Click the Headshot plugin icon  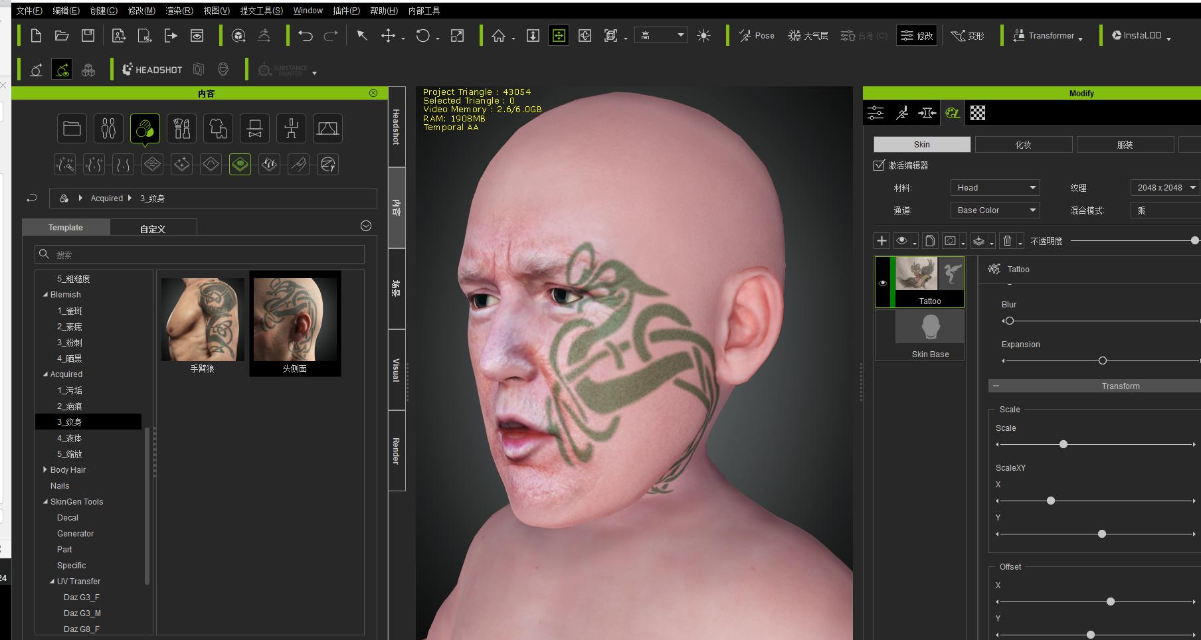coord(152,70)
